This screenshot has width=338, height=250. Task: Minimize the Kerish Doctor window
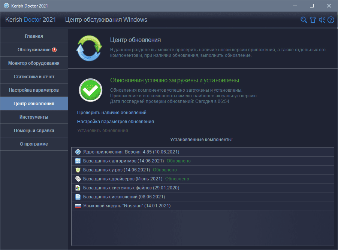pos(295,6)
